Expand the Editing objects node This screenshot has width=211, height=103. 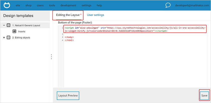point(4,37)
